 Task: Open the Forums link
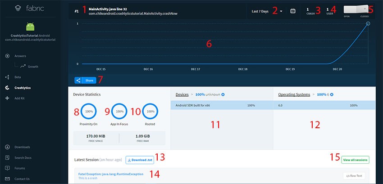point(19,168)
